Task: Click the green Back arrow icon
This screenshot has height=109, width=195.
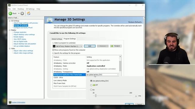Action: pyautogui.click(x=10, y=13)
